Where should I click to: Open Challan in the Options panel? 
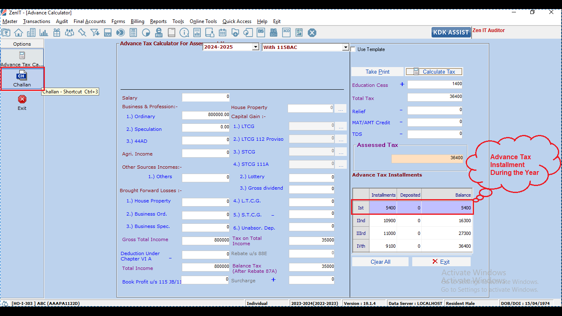tap(22, 79)
